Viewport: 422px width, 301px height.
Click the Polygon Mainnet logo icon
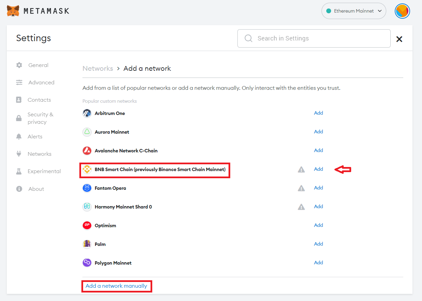pyautogui.click(x=87, y=263)
